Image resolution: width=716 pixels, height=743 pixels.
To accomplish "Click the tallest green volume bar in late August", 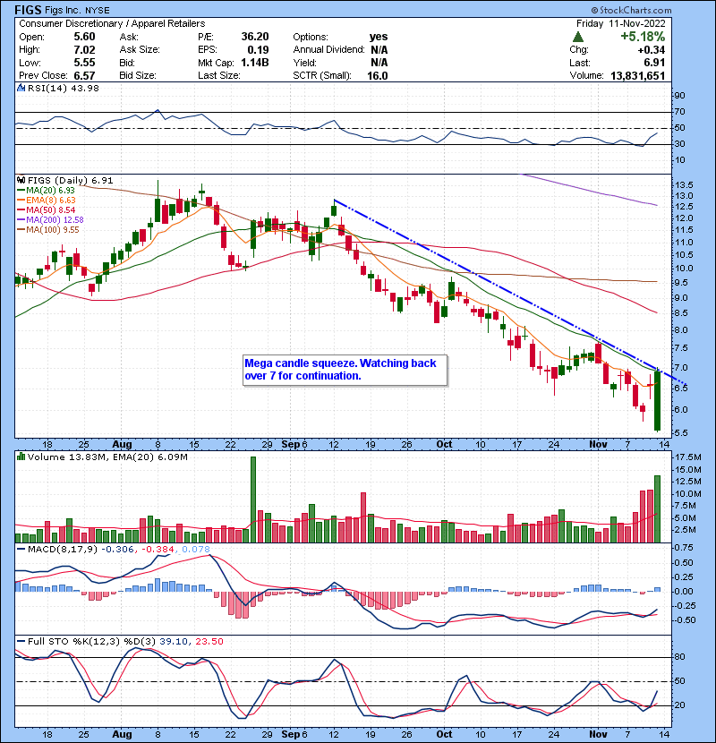I will tap(253, 500).
